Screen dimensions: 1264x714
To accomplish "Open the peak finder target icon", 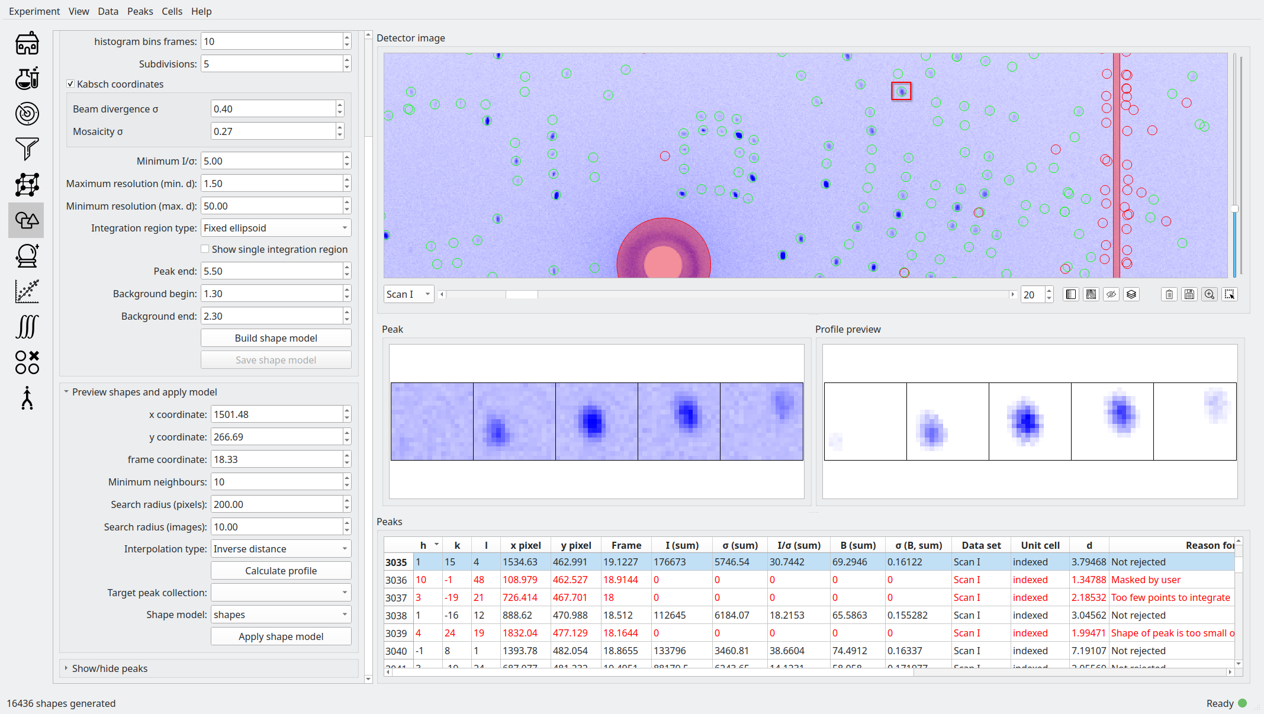I will point(27,114).
